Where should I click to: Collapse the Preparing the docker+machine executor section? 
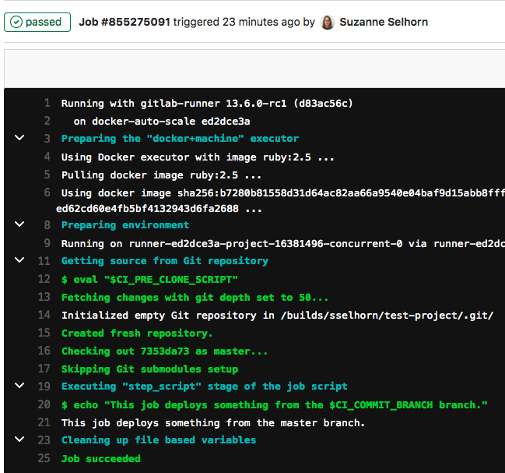click(x=19, y=138)
